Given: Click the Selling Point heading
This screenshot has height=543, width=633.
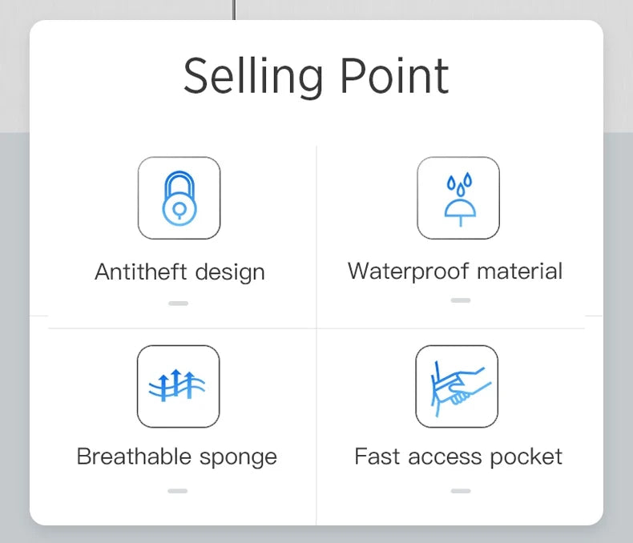Looking at the screenshot, I should tap(316, 76).
